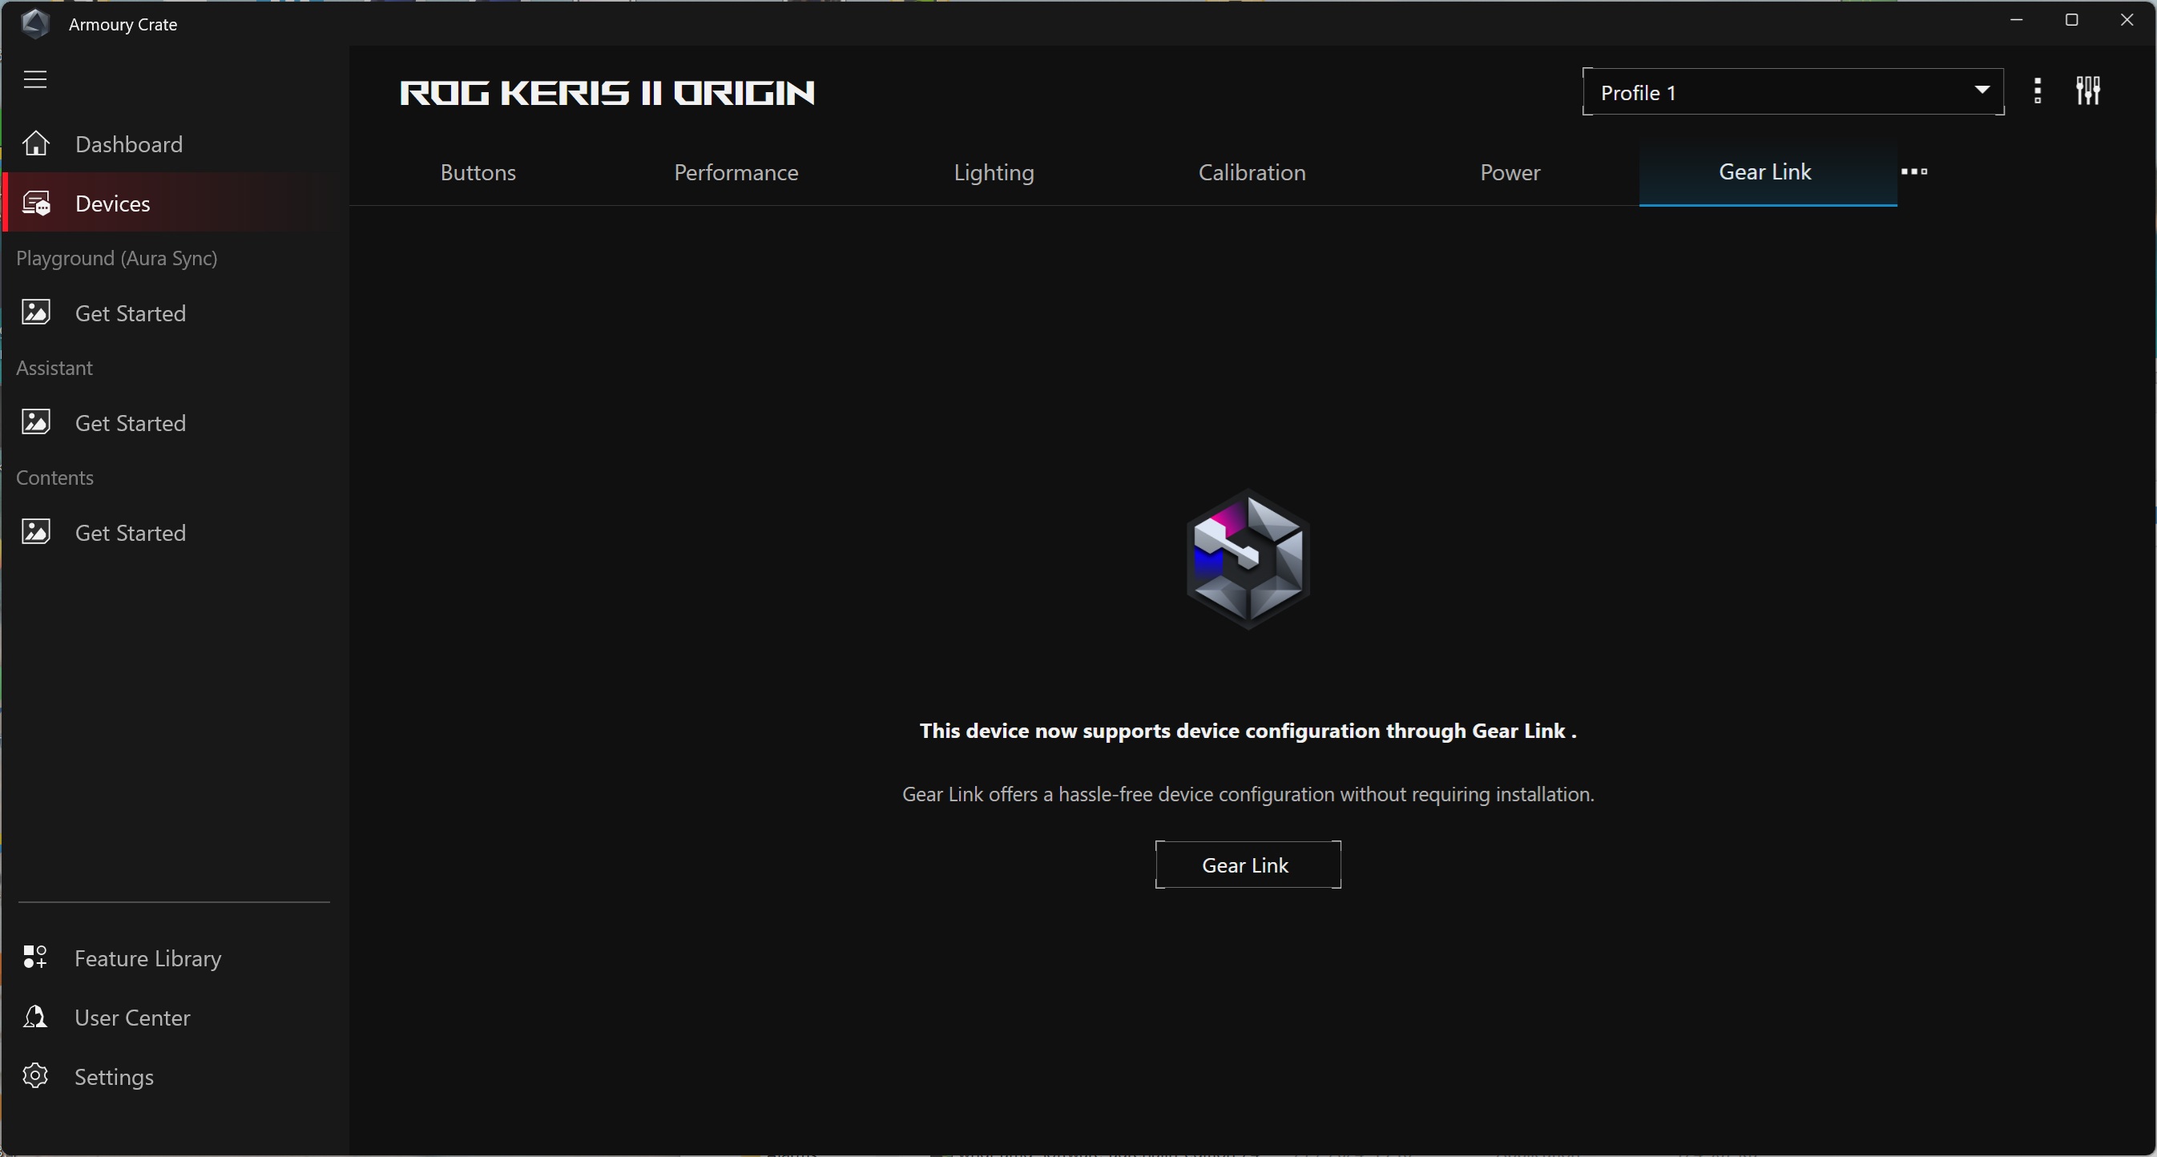Open the sliders settings icon at top right
Image resolution: width=2157 pixels, height=1157 pixels.
2088,91
